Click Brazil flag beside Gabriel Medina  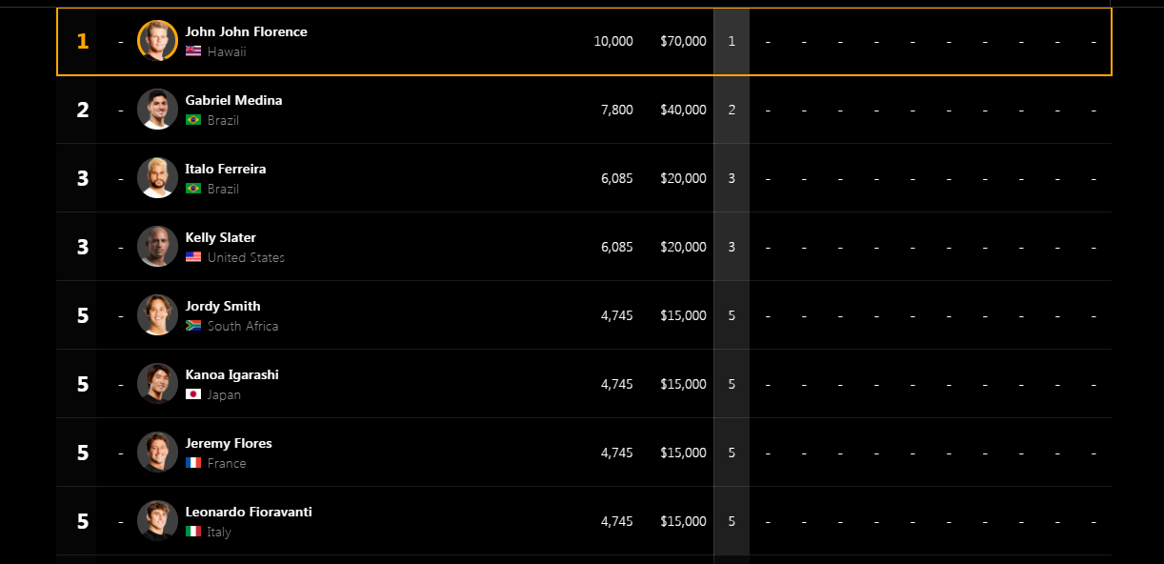(193, 120)
